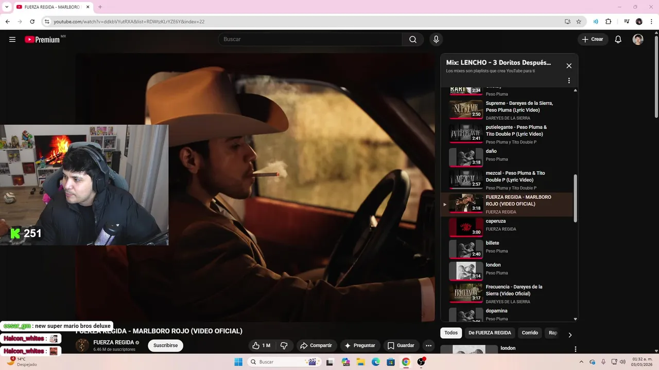Open the tab search dropdown arrow
Viewport: 659px width, 370px height.
(7, 7)
